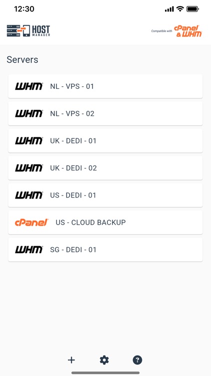Tap the plus icon to add server

71,360
